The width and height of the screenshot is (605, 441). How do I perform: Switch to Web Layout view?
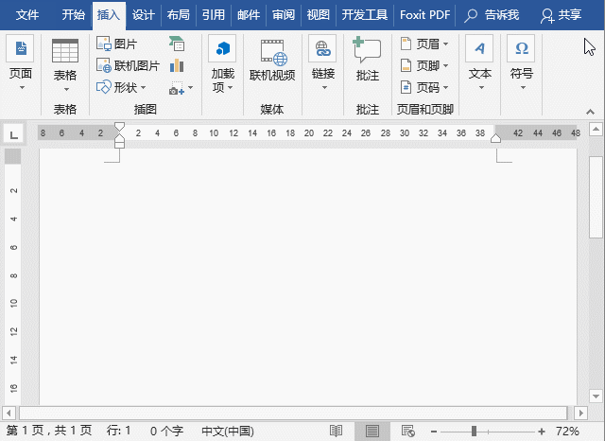pyautogui.click(x=406, y=431)
